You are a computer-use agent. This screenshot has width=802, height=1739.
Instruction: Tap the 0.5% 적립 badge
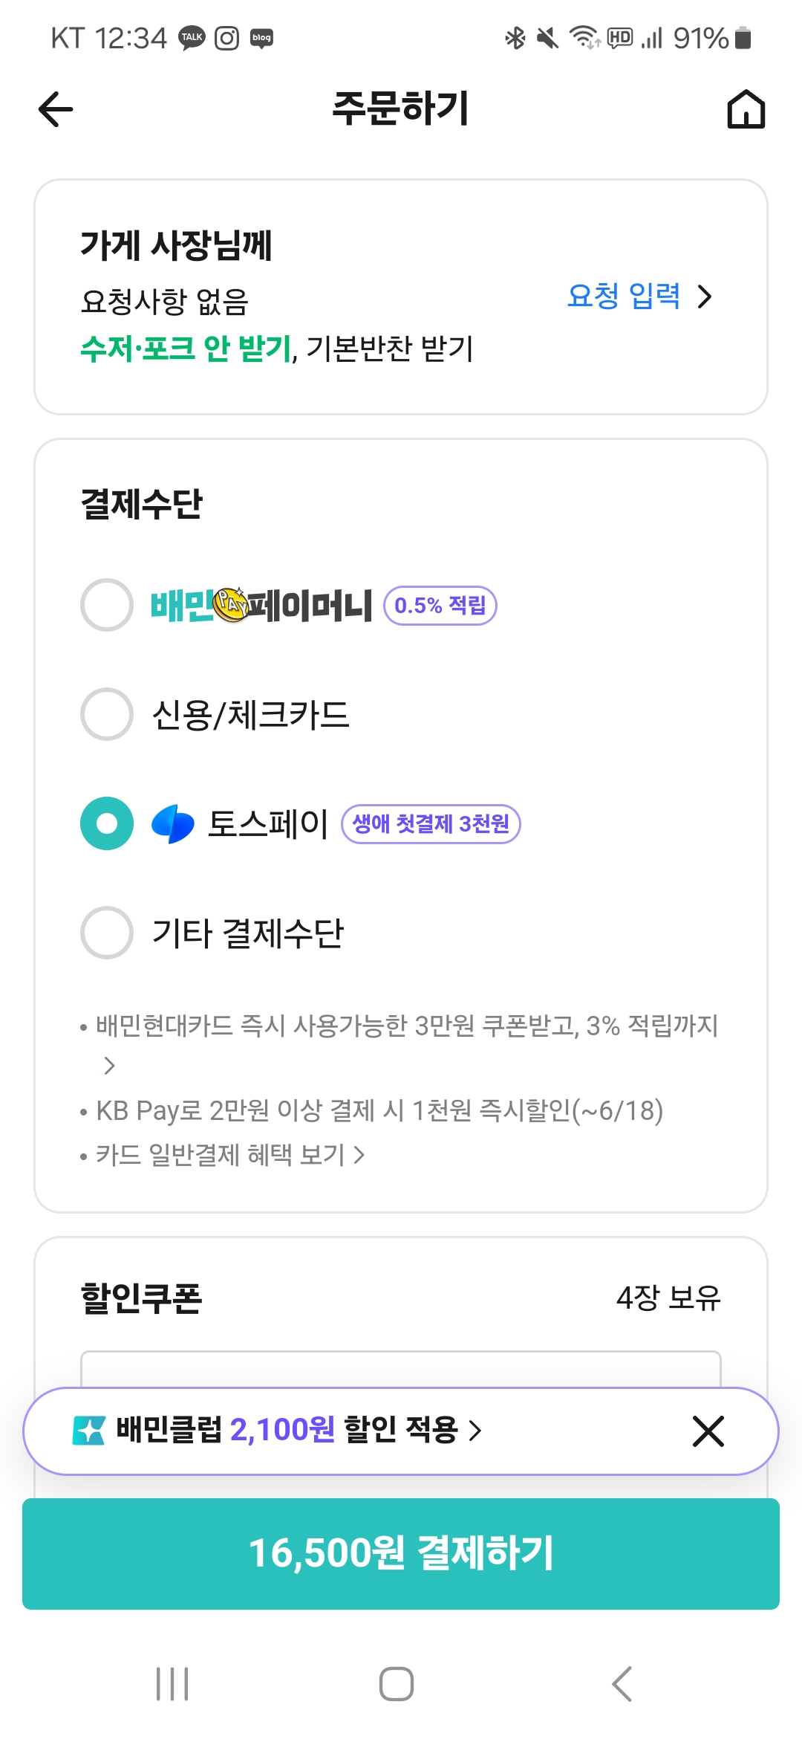click(x=440, y=606)
